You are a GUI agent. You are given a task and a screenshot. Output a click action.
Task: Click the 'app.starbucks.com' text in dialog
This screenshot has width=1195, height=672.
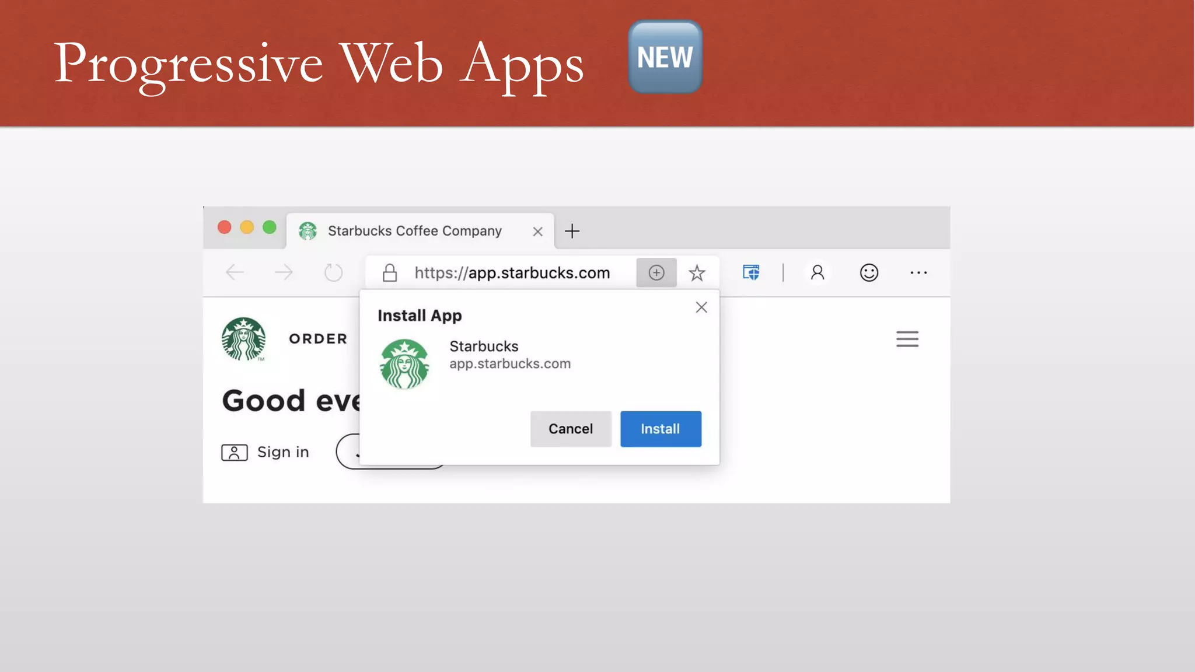pyautogui.click(x=510, y=363)
